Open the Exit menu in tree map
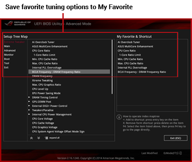This screenshot has height=162, width=192. pyautogui.click(x=6, y=67)
